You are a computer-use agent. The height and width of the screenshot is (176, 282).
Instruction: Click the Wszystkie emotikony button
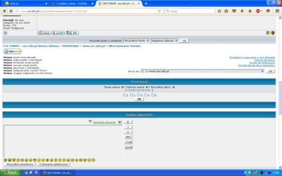click(x=20, y=164)
